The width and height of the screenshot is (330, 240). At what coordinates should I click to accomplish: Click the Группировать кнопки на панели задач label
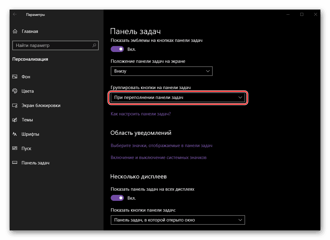click(151, 88)
